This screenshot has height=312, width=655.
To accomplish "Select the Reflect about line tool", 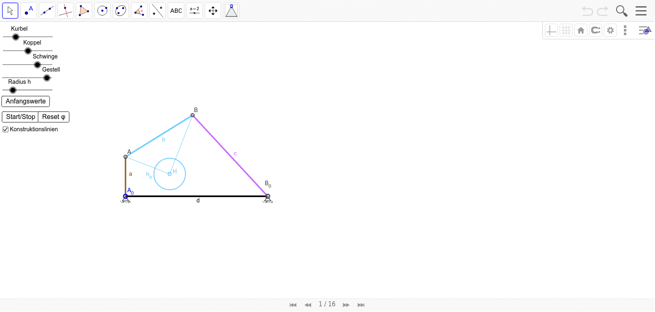I will pyautogui.click(x=158, y=11).
